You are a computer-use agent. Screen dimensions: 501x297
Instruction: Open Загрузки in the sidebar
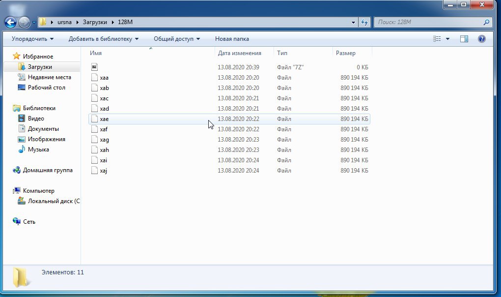(x=40, y=67)
